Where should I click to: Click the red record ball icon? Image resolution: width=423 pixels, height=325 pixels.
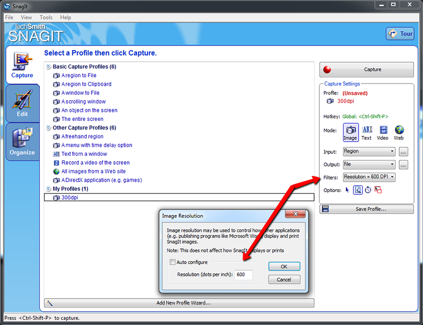coord(327,70)
